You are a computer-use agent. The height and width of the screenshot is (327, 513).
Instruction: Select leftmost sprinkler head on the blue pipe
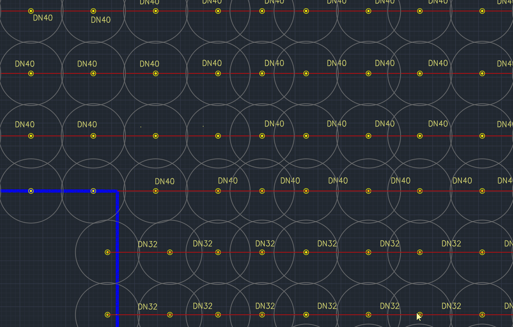point(31,191)
